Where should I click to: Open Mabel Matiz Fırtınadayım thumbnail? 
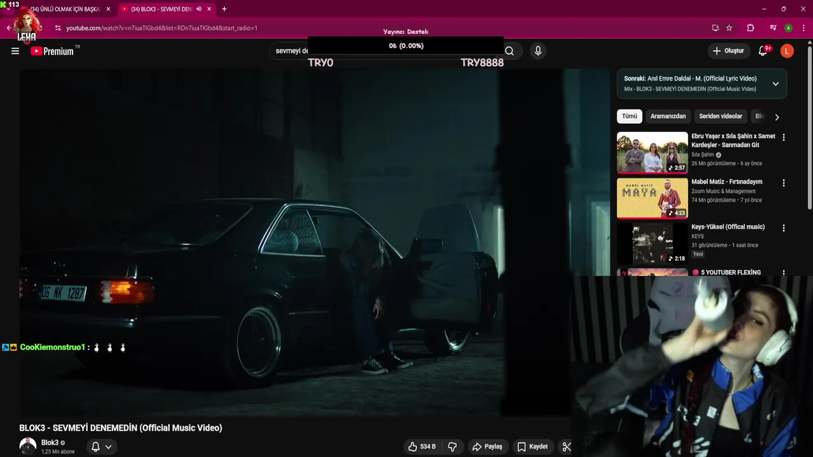(x=652, y=198)
